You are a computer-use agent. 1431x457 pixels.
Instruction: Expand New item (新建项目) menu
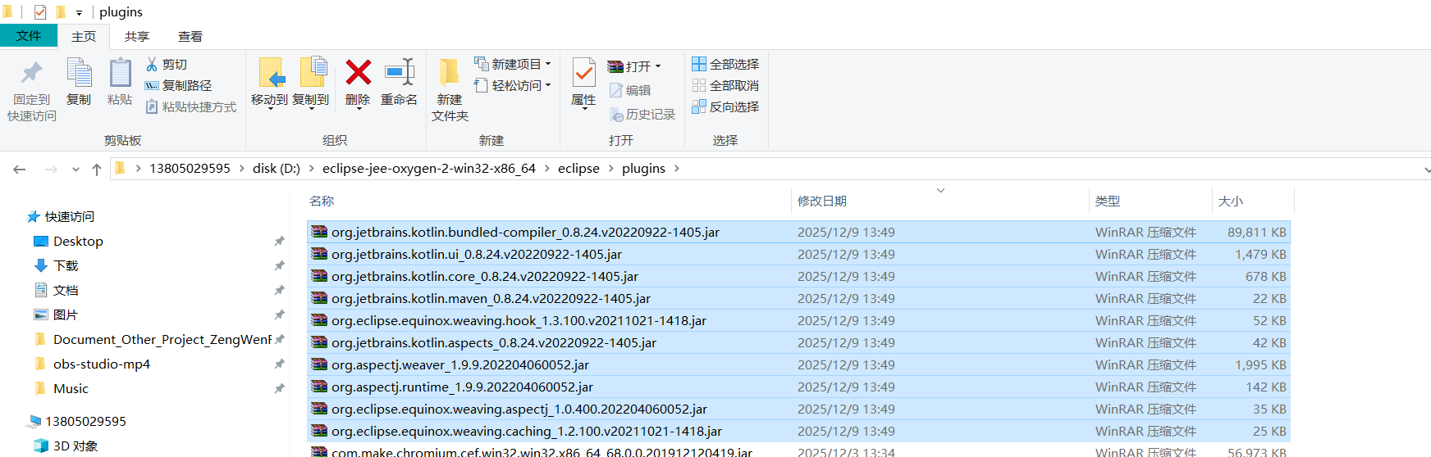pyautogui.click(x=548, y=64)
